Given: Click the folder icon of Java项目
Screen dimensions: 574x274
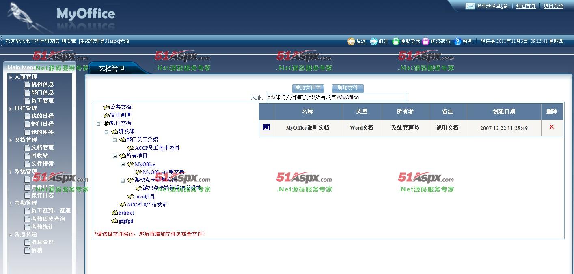Looking at the screenshot, I should (x=131, y=197).
